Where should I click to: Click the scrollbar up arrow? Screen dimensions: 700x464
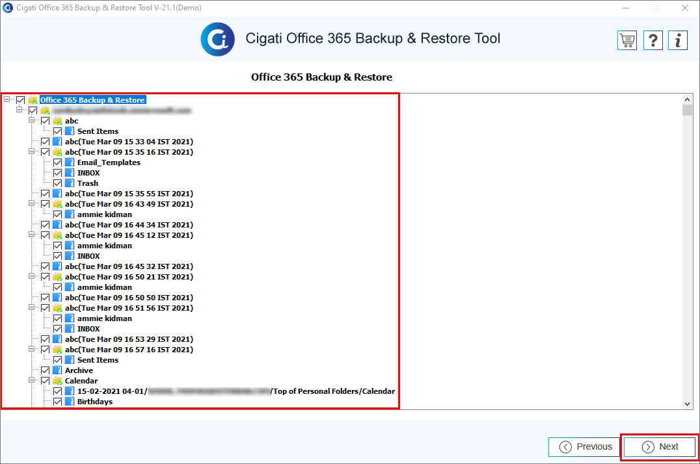687,99
